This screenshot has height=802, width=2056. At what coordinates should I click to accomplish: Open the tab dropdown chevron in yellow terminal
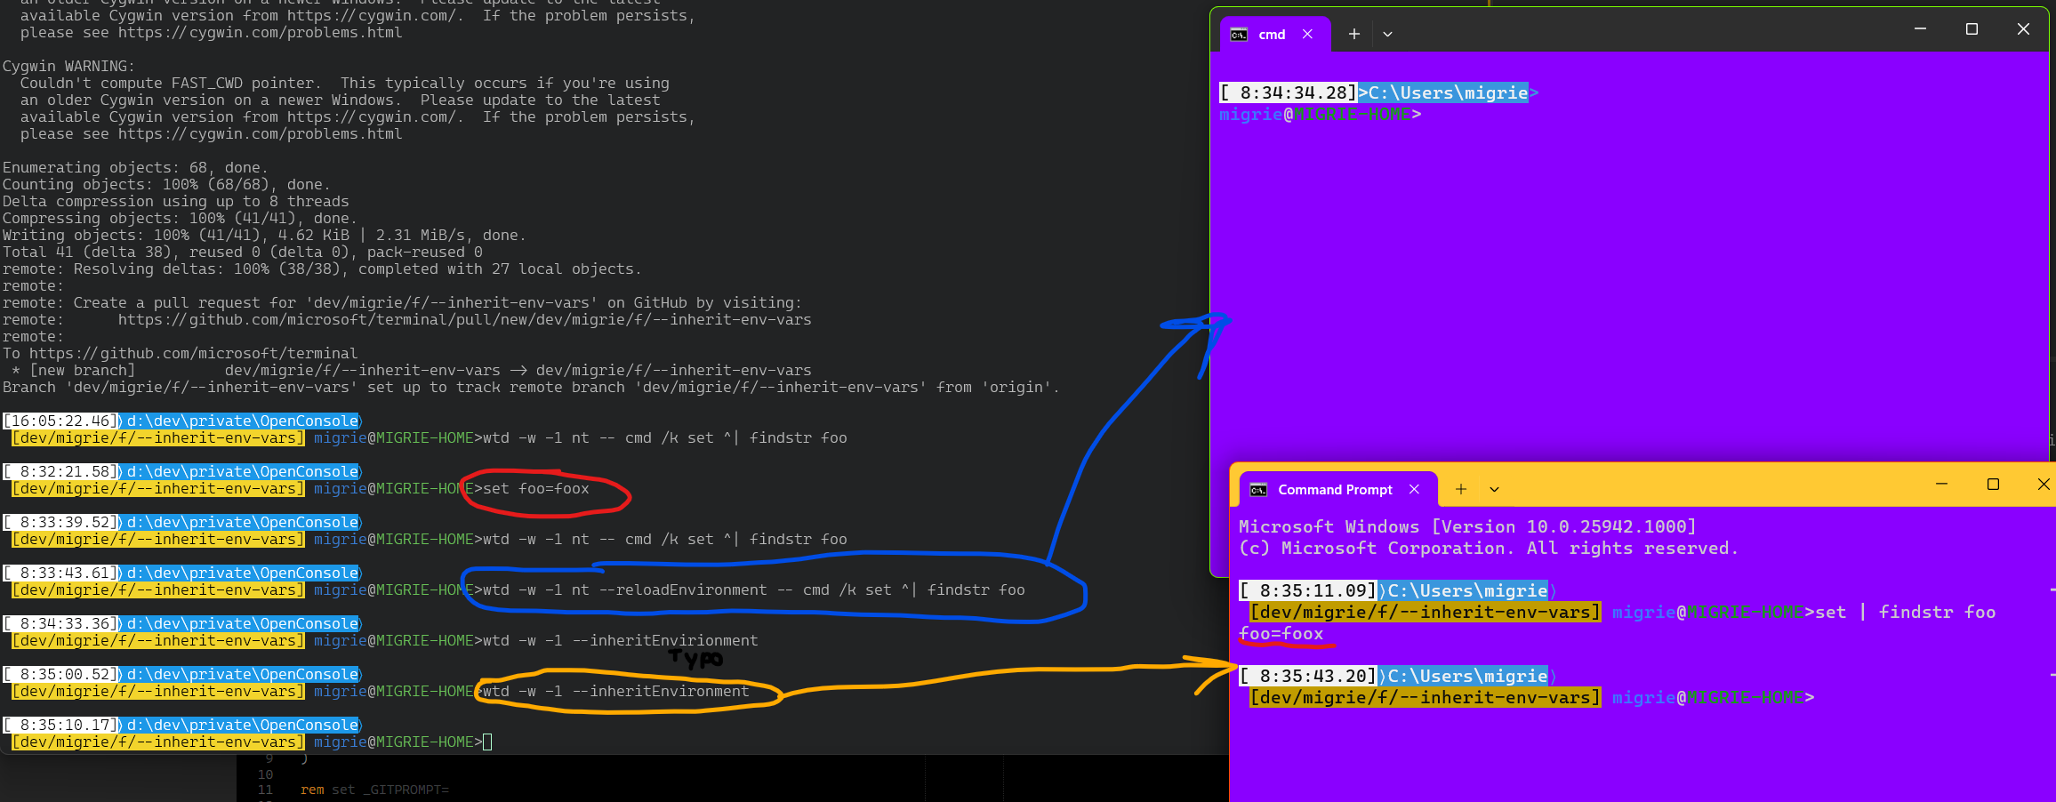coord(1494,489)
